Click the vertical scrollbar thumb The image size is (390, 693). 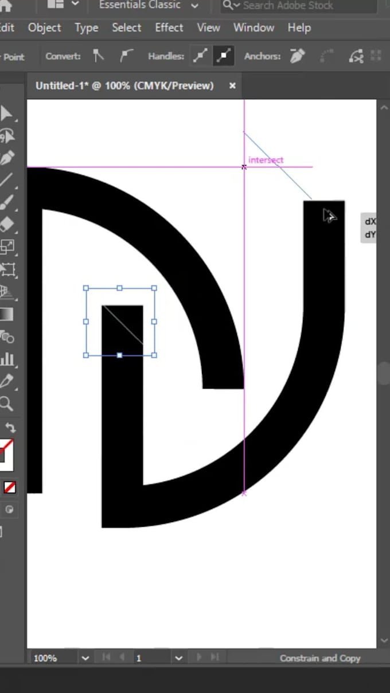pyautogui.click(x=384, y=373)
